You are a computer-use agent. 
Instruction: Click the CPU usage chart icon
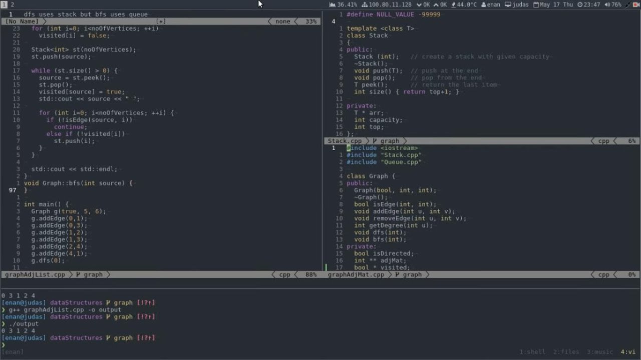[x=333, y=4]
